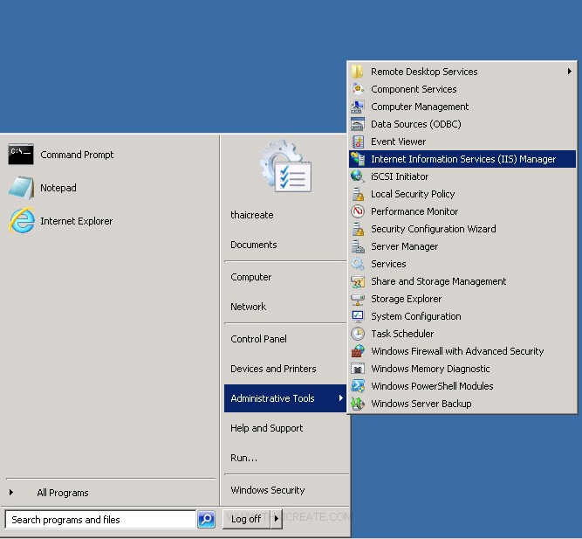Select System Configuration

pos(462,316)
